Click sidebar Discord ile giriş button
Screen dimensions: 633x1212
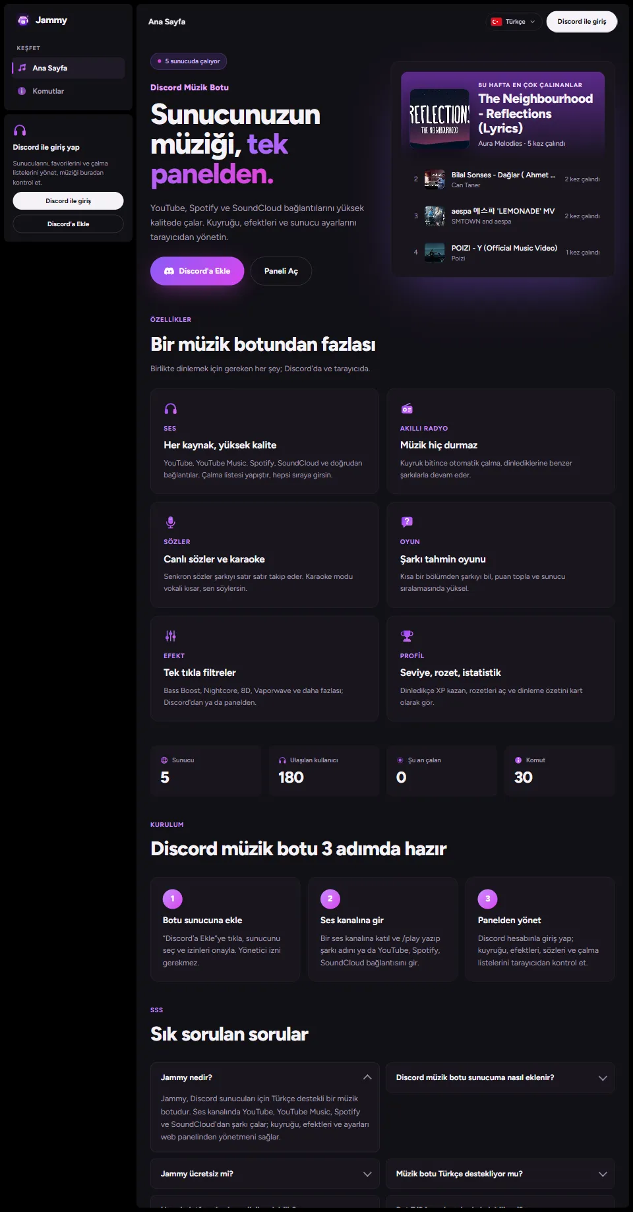point(68,201)
